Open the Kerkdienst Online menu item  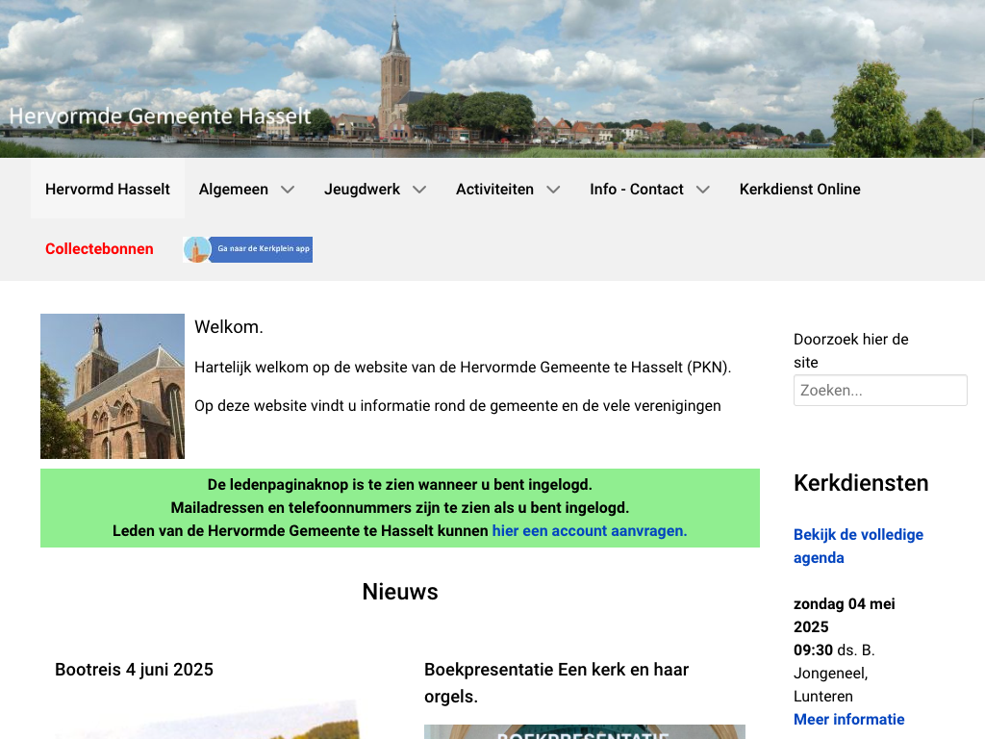[799, 190]
